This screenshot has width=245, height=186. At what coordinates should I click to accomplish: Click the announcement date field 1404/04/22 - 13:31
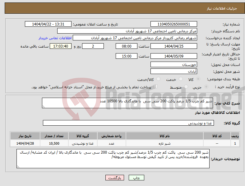coord(48,24)
